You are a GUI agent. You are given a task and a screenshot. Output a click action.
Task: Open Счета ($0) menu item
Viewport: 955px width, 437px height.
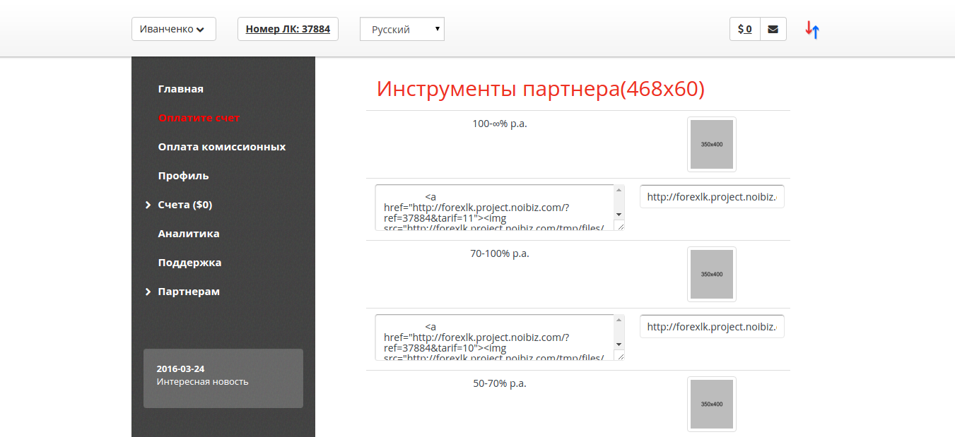[185, 205]
